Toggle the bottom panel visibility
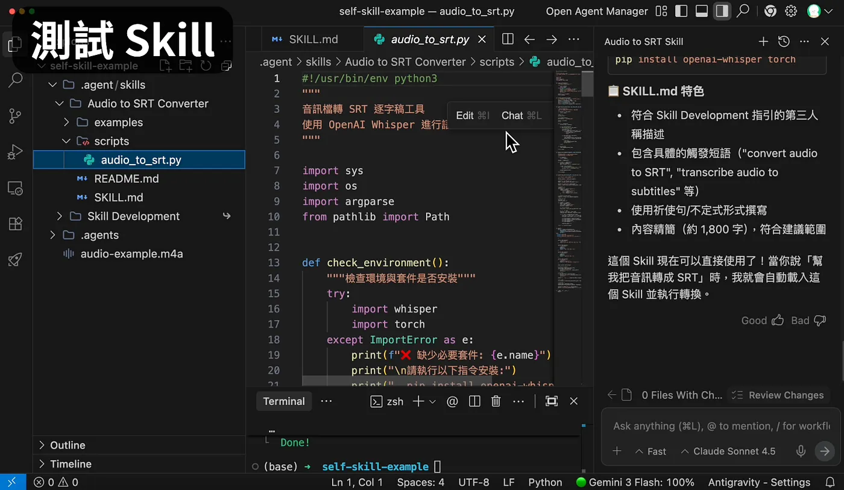 (702, 11)
